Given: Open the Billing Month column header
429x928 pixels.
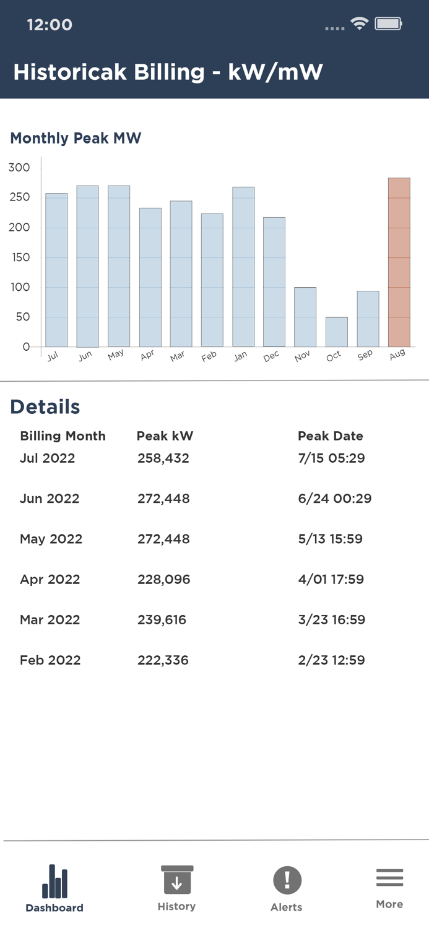Looking at the screenshot, I should [x=63, y=436].
